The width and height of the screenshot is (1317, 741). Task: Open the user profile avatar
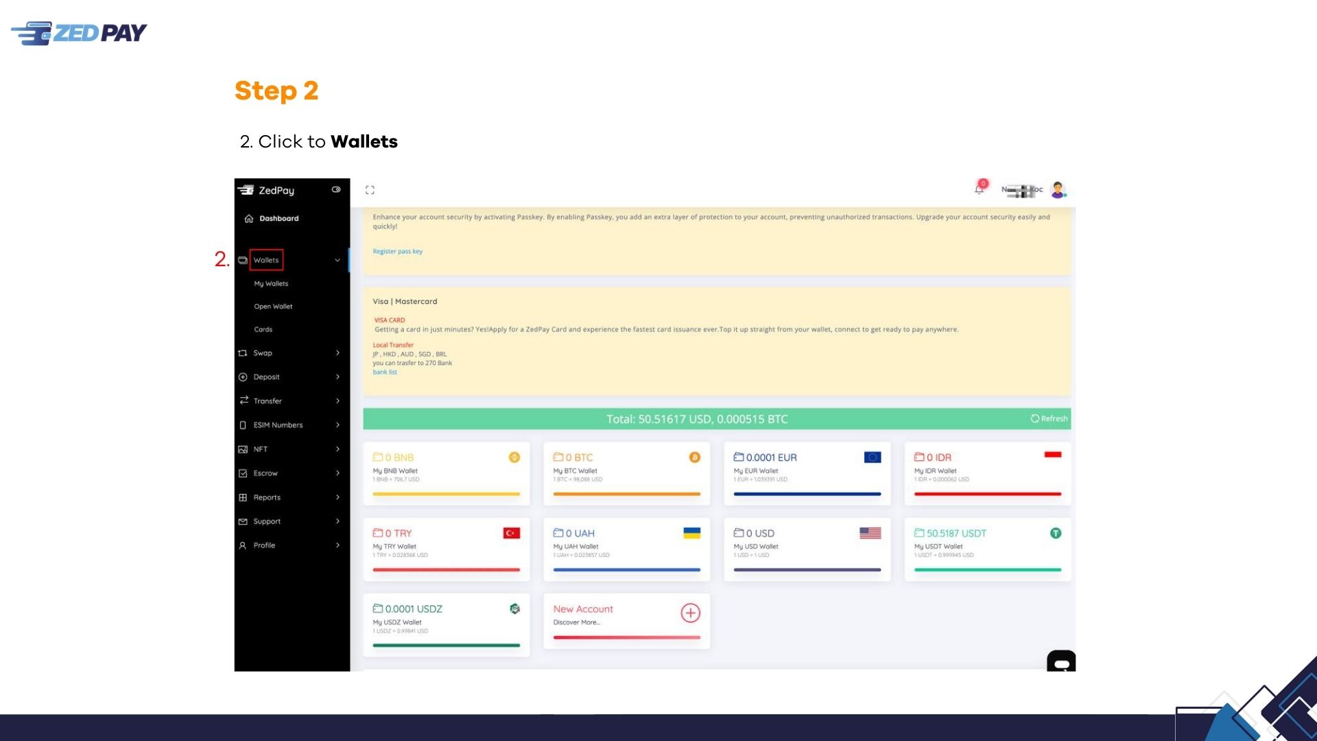tap(1058, 189)
